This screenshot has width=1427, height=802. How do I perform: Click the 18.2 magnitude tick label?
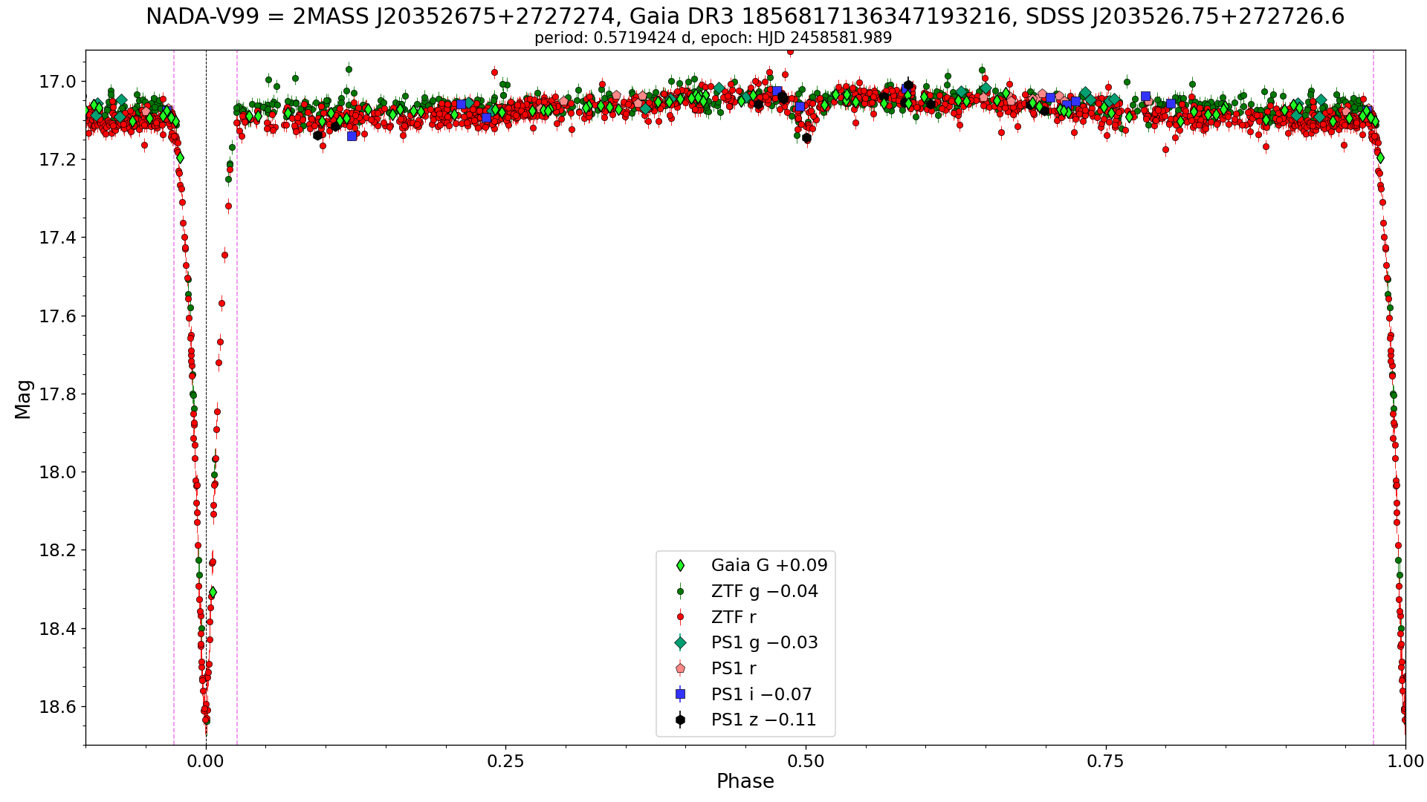coord(57,550)
